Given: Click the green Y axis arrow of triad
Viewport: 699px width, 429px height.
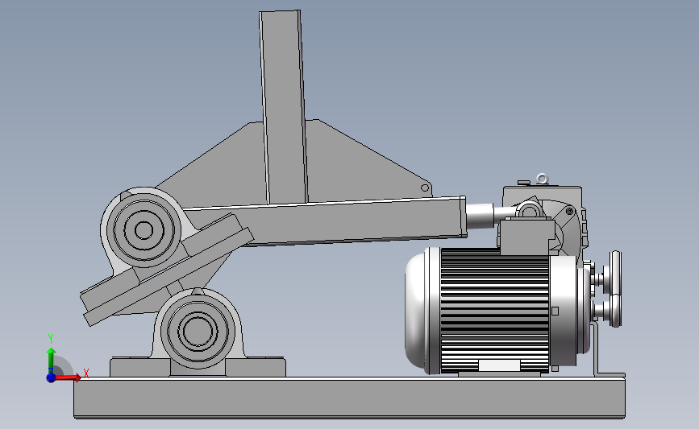Looking at the screenshot, I should (x=51, y=361).
